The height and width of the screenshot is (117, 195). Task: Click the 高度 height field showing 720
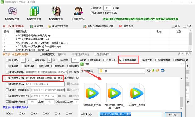[x=49, y=102]
